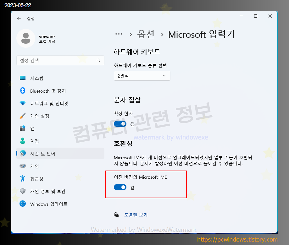
Task: Click the 개인 정보 및 보안 shield icon
Action: tap(23, 191)
